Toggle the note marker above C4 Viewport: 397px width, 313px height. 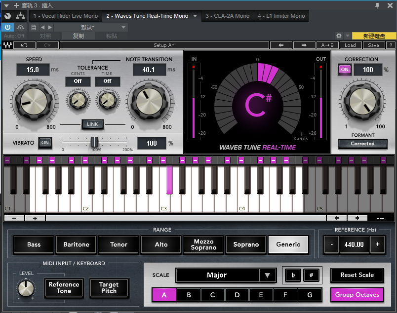tap(241, 160)
